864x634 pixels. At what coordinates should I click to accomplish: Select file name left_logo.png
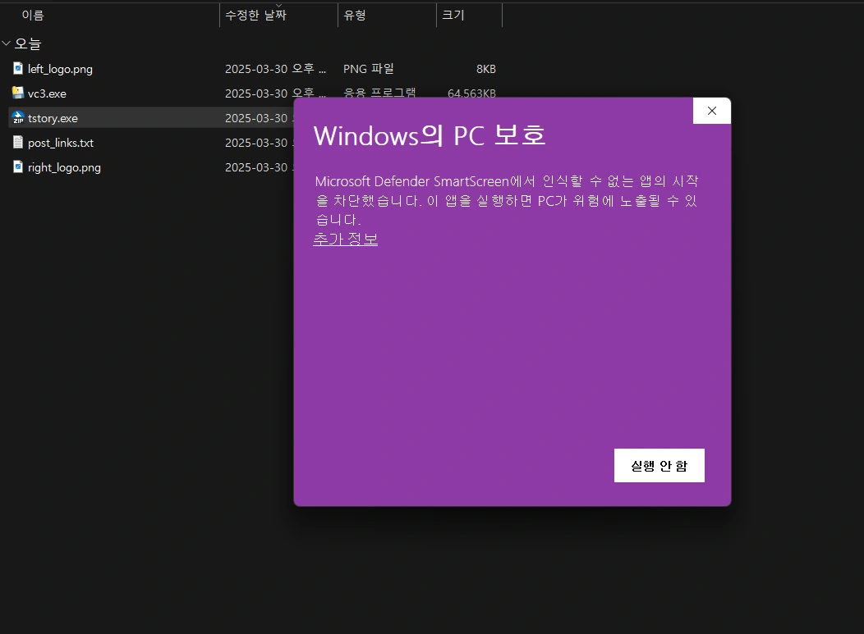pyautogui.click(x=60, y=69)
